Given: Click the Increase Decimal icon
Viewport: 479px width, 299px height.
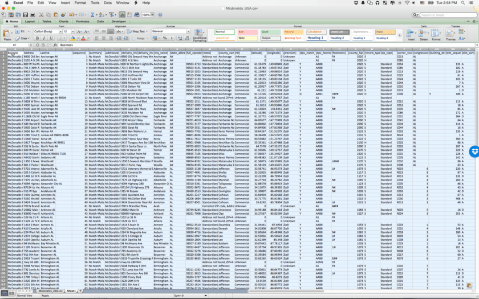Looking at the screenshot, I should (179, 38).
